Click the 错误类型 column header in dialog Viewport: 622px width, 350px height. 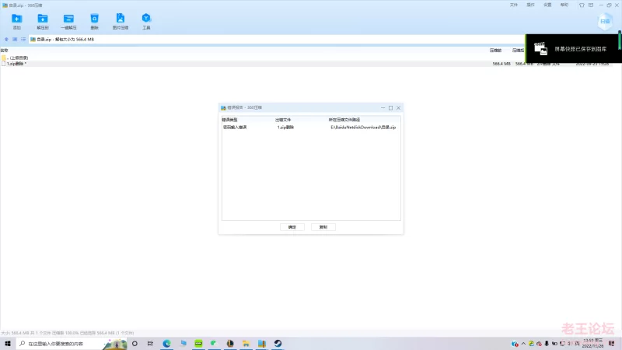(x=229, y=120)
